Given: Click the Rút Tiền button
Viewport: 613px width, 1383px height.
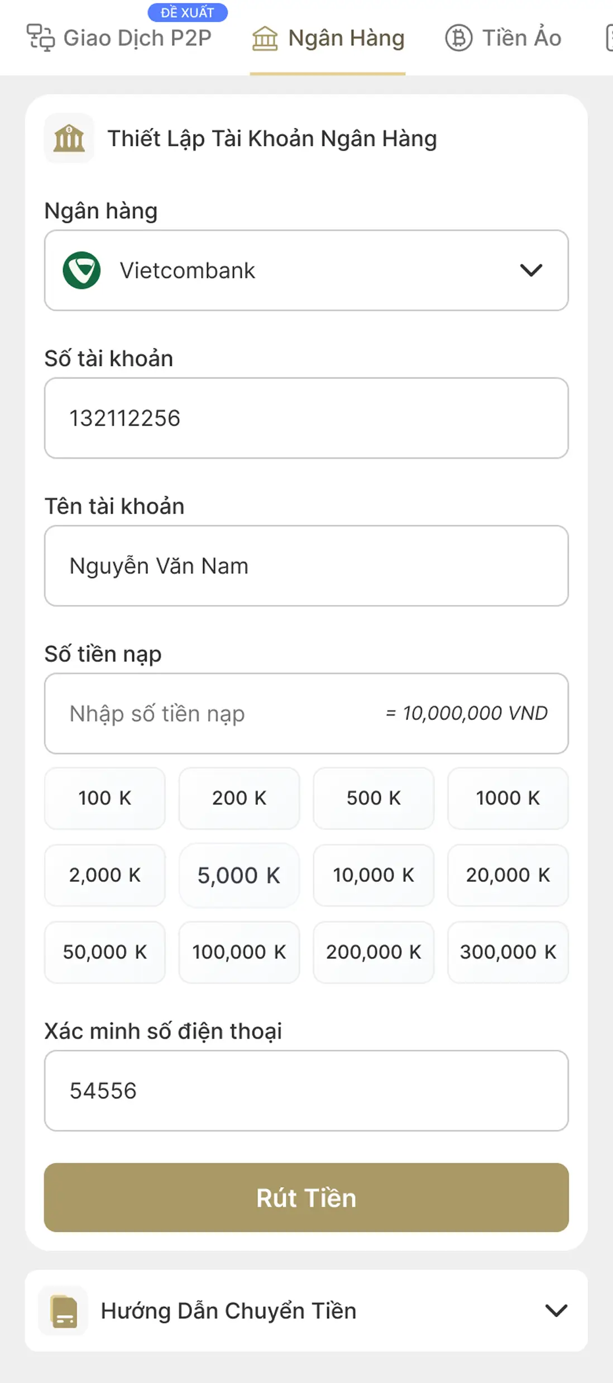Looking at the screenshot, I should pyautogui.click(x=306, y=1198).
